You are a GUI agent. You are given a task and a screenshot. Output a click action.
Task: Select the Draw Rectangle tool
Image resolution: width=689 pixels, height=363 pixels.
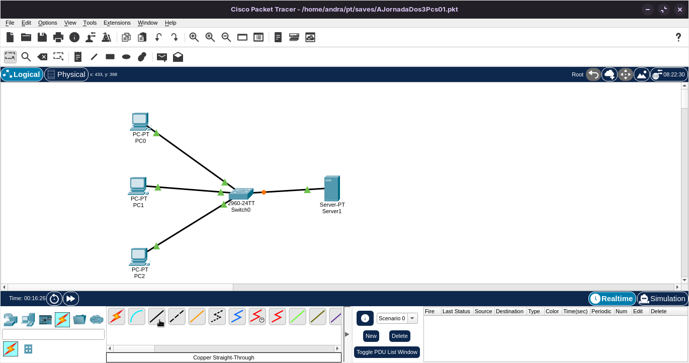point(110,57)
